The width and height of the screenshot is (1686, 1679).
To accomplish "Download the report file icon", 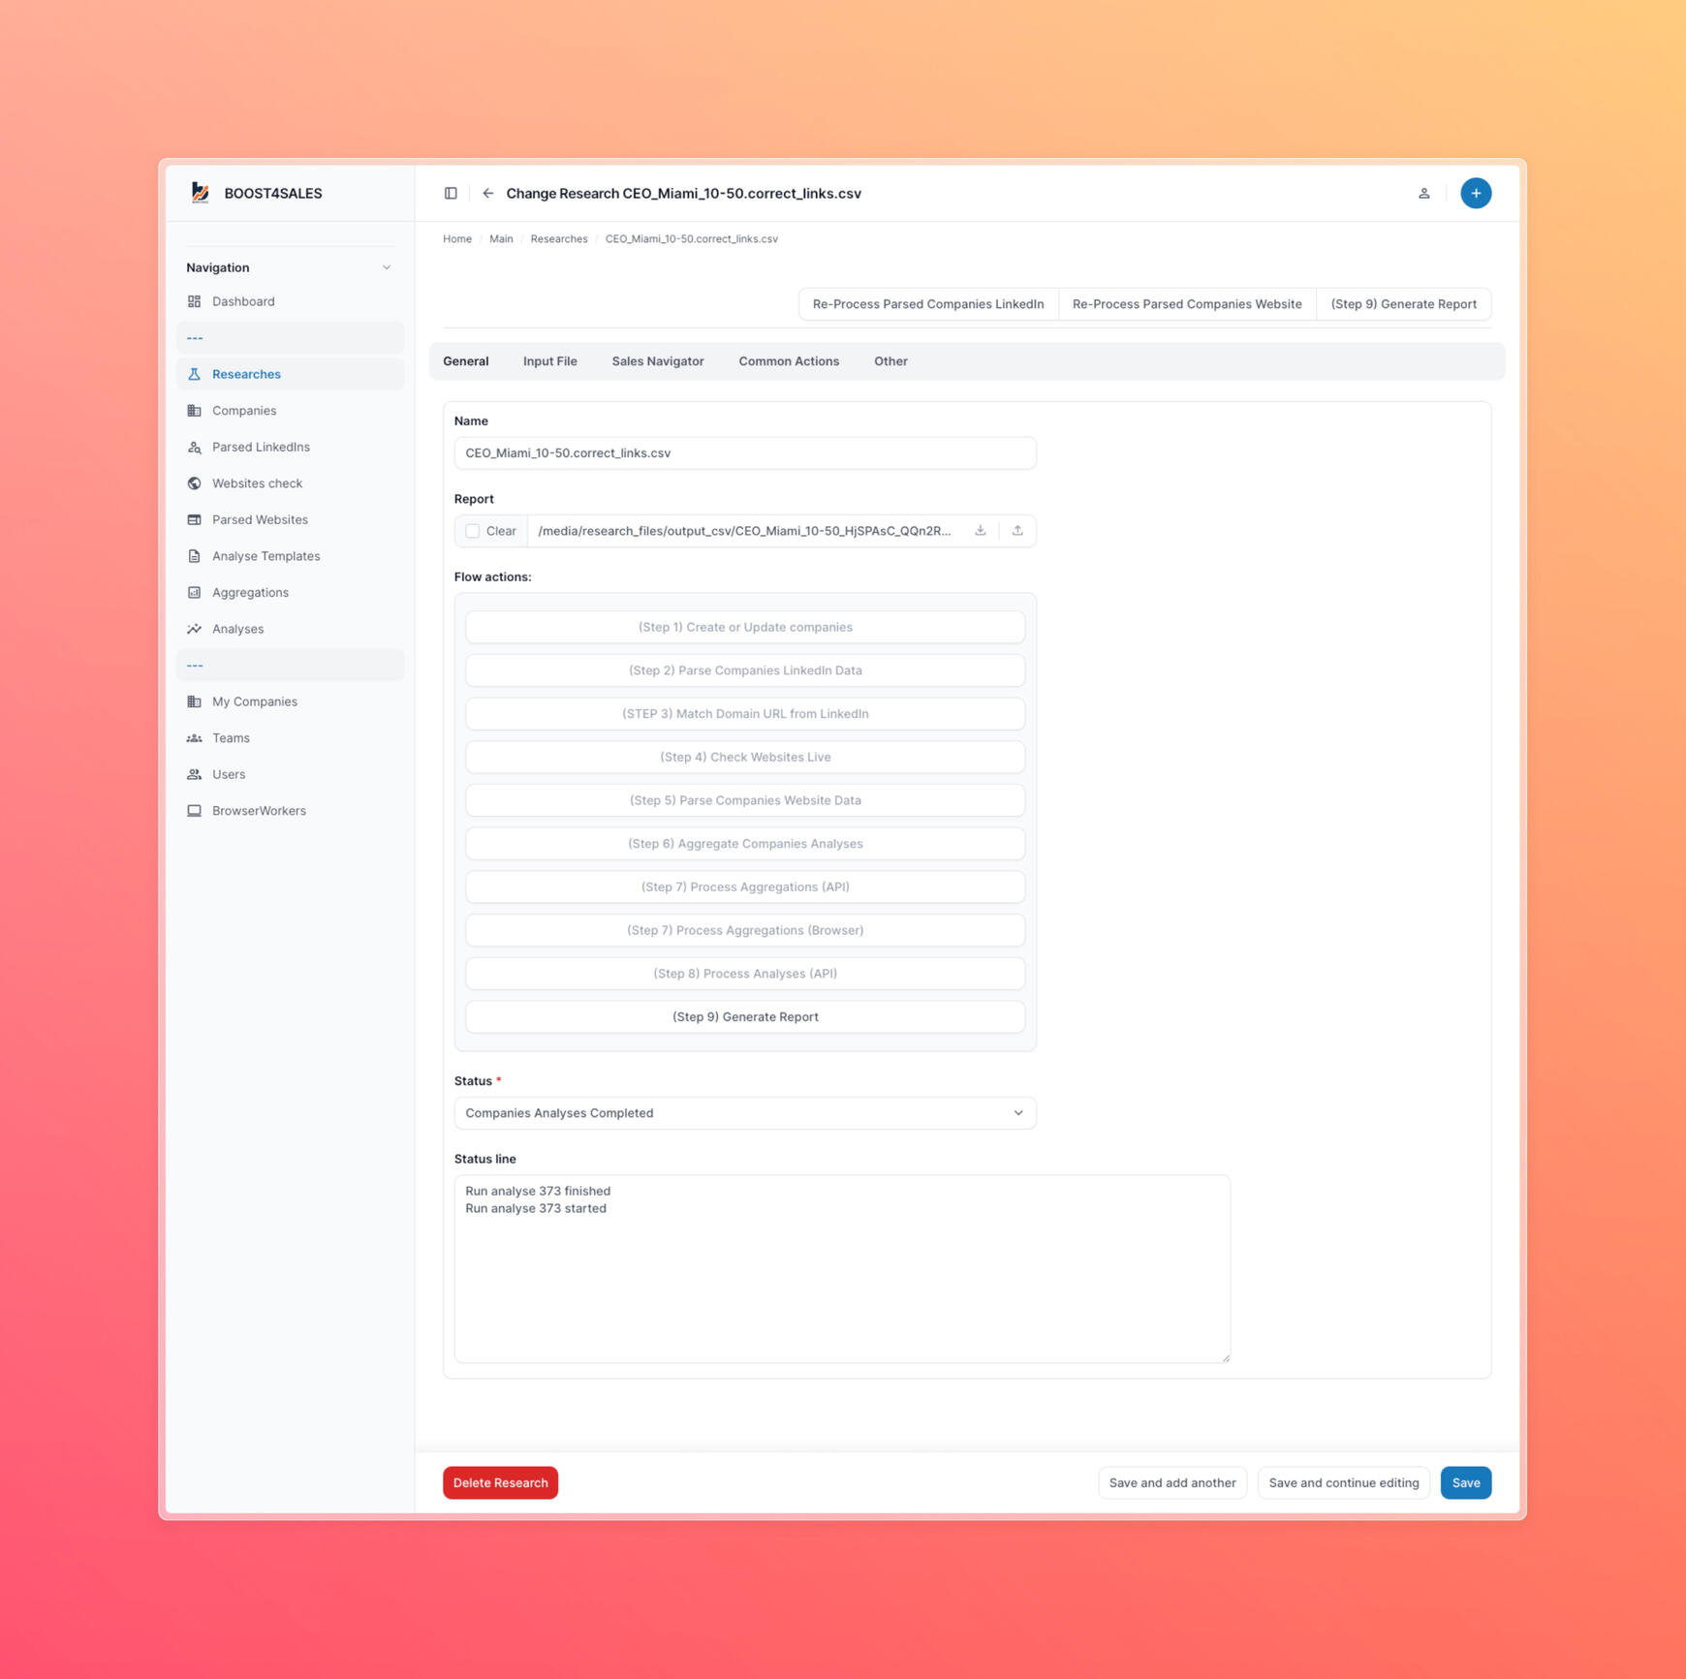I will coord(980,531).
